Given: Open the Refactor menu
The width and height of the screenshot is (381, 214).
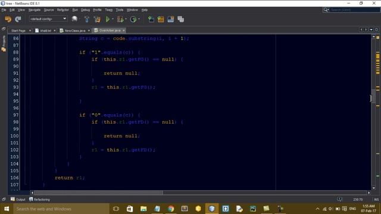Looking at the screenshot, I should pos(63,10).
